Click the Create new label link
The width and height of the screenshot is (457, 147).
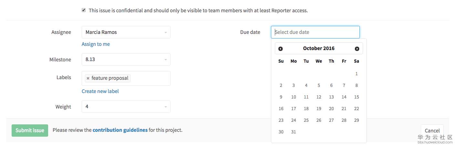[100, 91]
